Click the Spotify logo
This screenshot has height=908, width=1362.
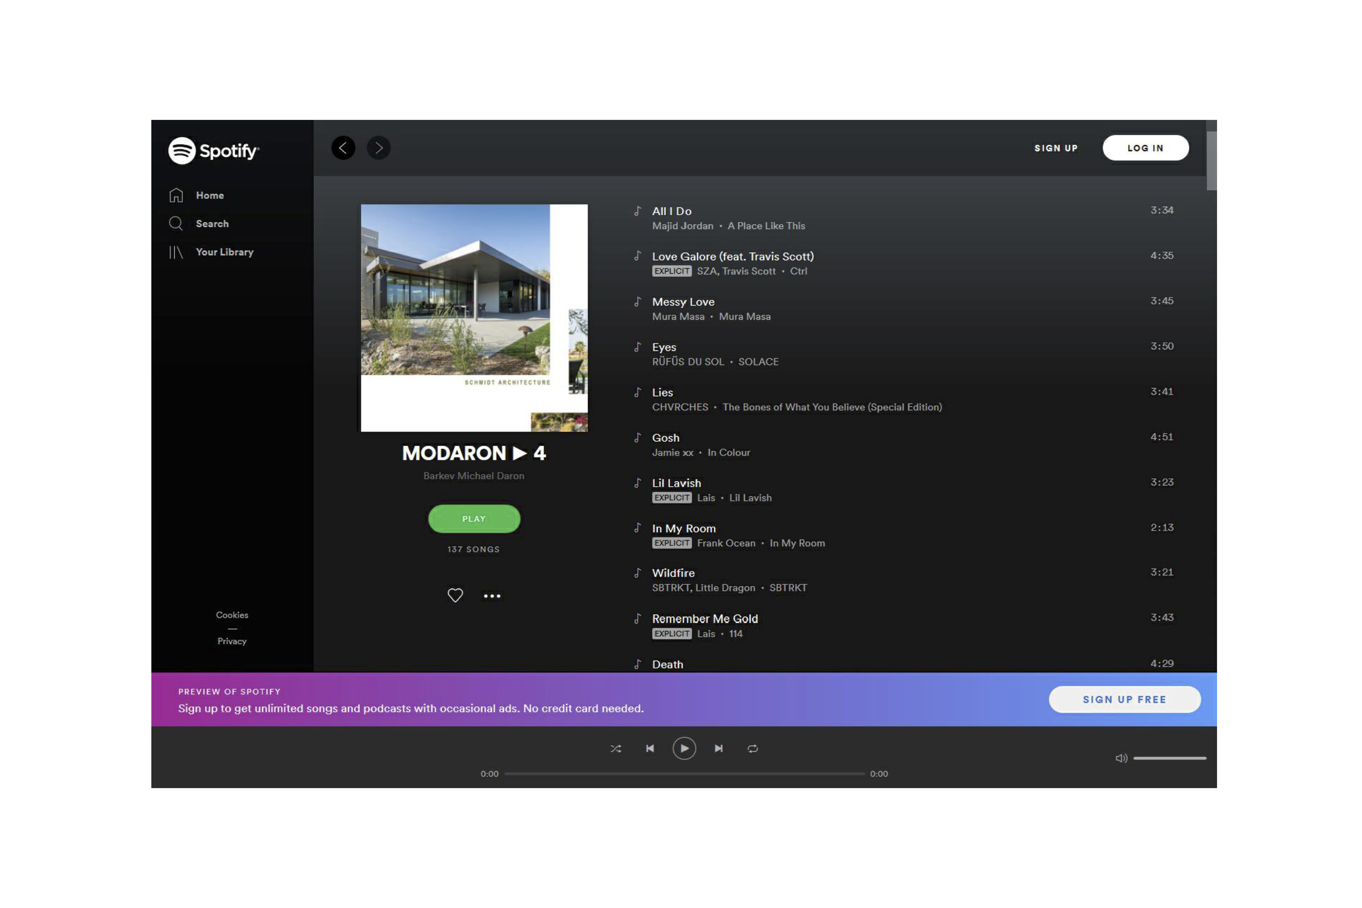point(213,150)
